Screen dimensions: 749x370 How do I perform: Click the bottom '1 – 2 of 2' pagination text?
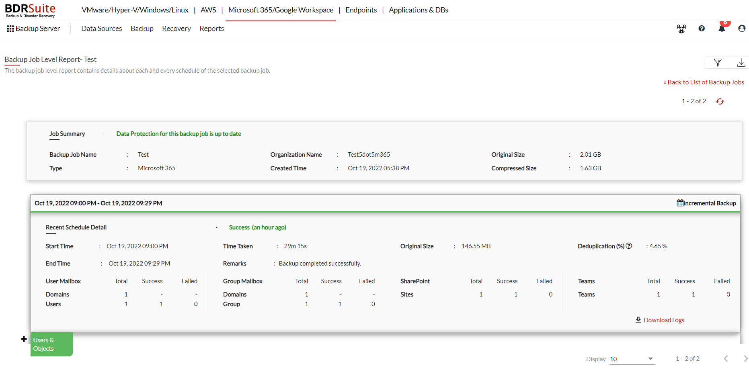(x=688, y=359)
